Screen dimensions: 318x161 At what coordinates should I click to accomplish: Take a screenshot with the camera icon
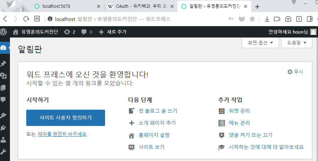288,19
